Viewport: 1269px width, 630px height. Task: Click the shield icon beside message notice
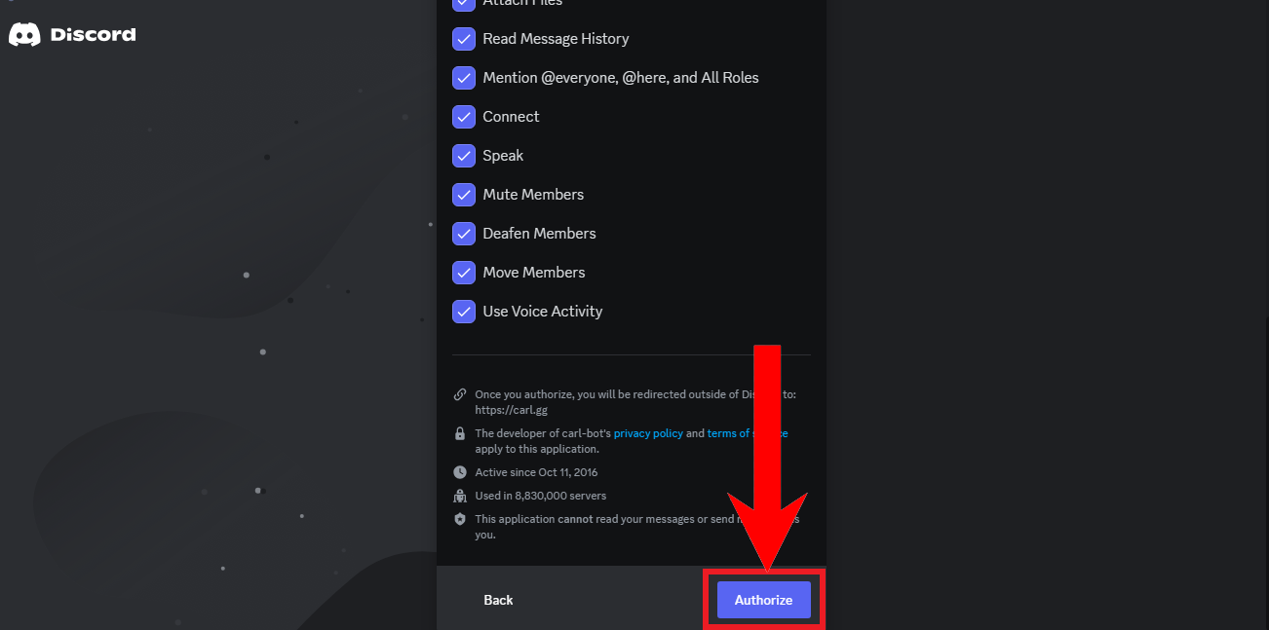460,519
